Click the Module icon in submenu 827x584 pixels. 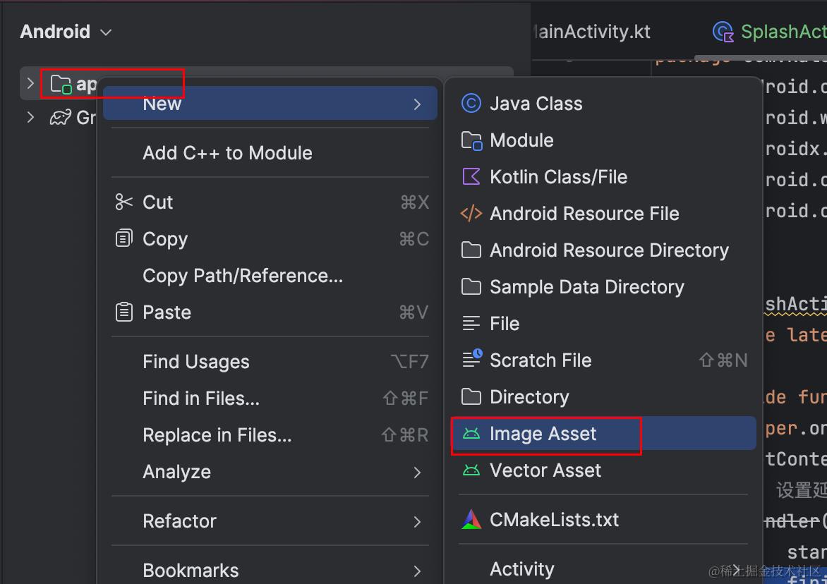click(471, 140)
